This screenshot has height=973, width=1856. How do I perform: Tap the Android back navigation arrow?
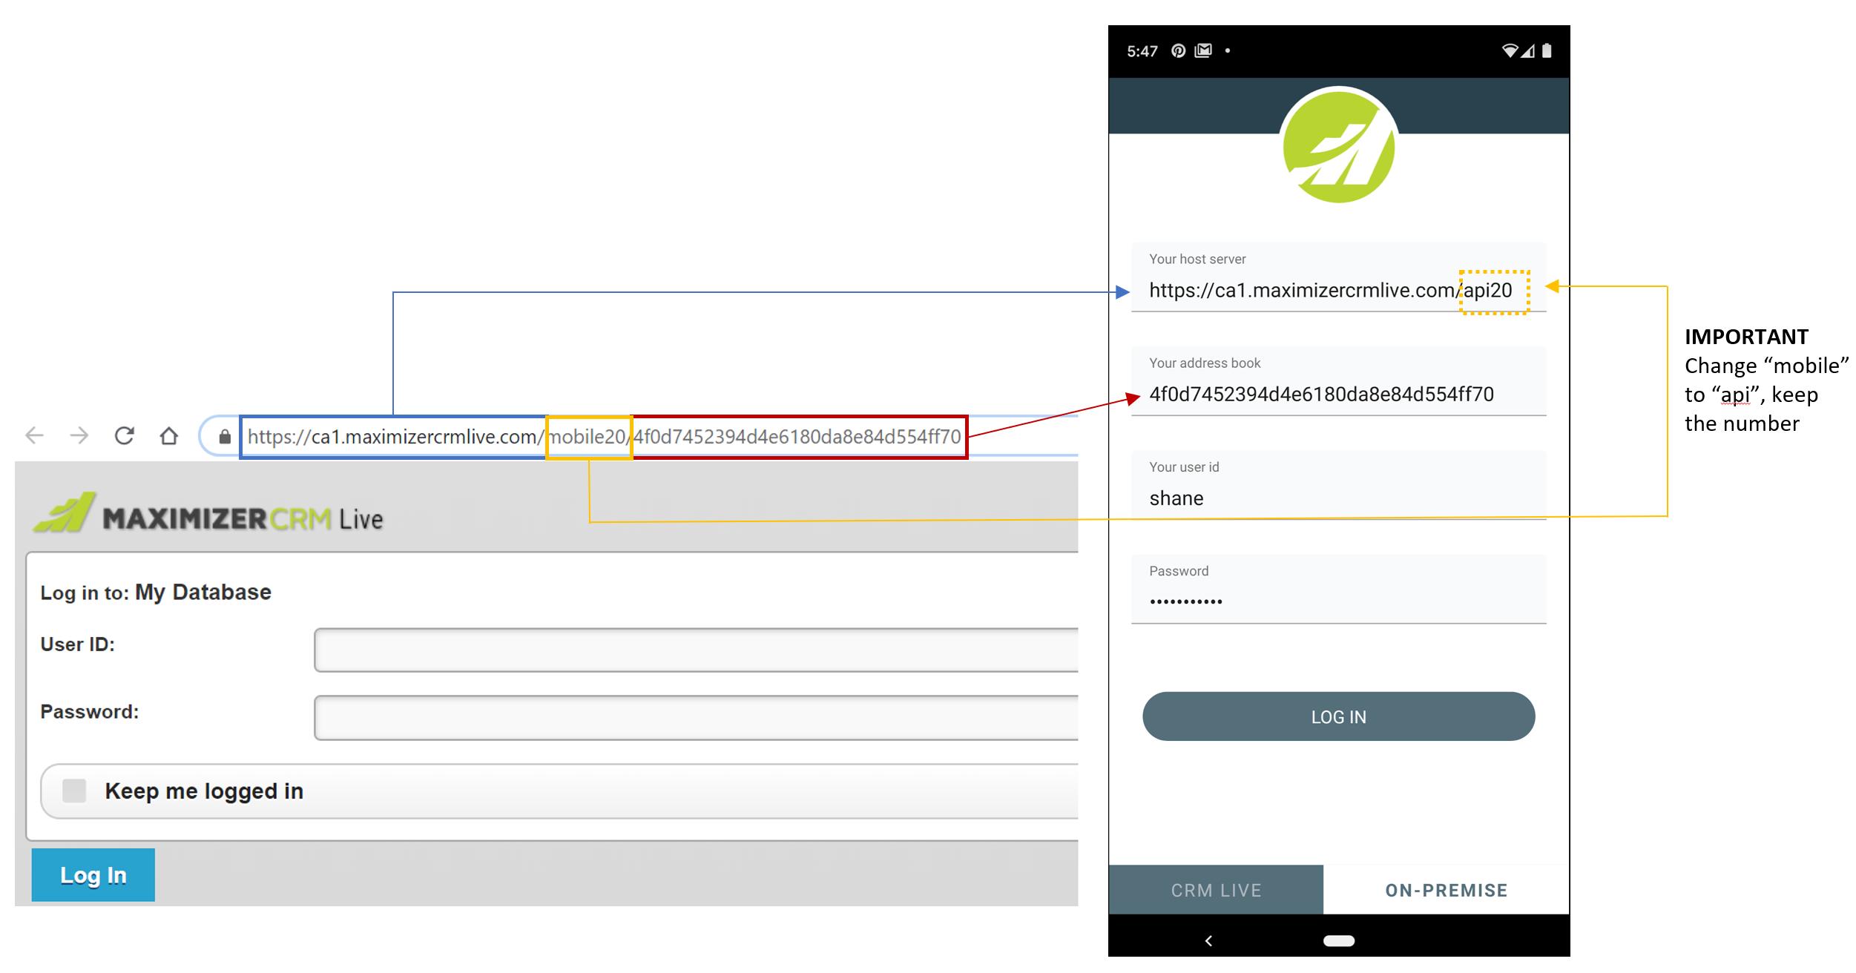(1209, 940)
